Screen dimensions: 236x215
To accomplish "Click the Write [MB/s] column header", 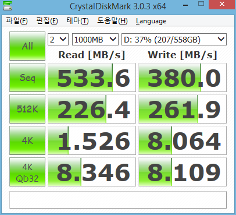I will click(183, 55).
